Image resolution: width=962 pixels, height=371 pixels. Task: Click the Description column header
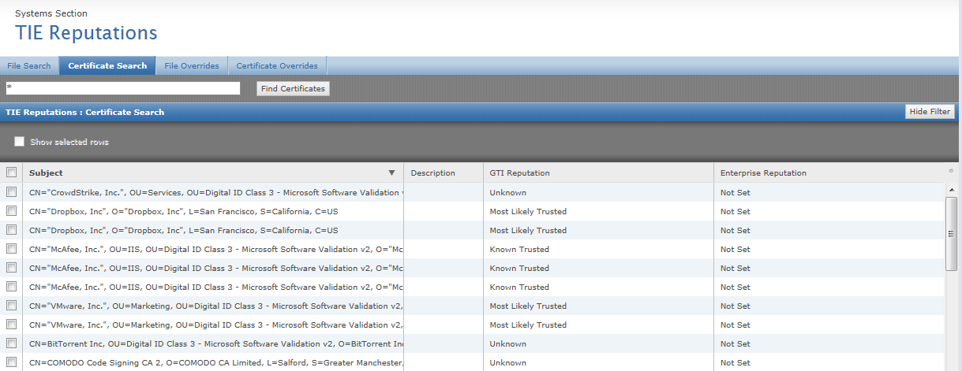[x=444, y=173]
